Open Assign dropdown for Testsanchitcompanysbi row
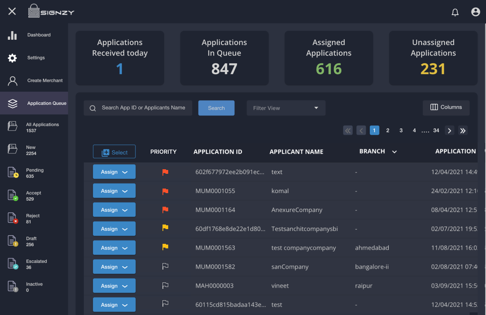This screenshot has width=486, height=315. tap(114, 229)
